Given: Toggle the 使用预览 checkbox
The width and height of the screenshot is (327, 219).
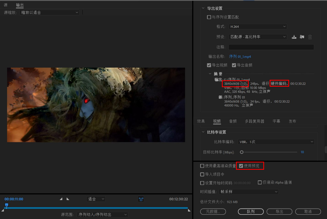Looking at the screenshot, I should pos(241,166).
